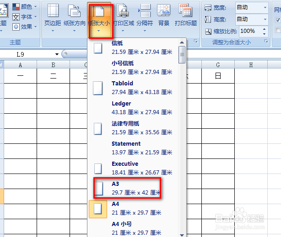The image size is (281, 237).
Task: Click the 缩放比例 100% input field
Action: 250,31
